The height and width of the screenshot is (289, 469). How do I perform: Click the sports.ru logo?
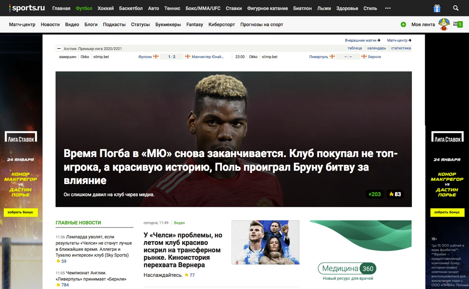click(x=27, y=8)
